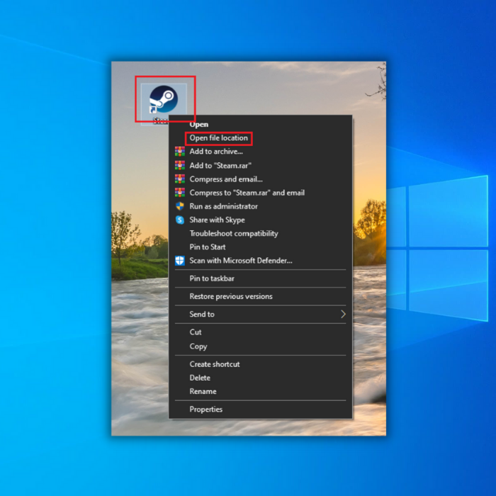Select Troubleshoot compatibility option
Screen dimensions: 496x496
233,234
